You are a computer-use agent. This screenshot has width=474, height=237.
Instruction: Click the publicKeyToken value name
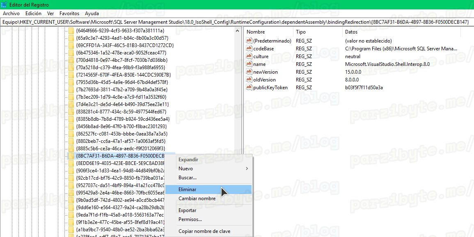[270, 88]
